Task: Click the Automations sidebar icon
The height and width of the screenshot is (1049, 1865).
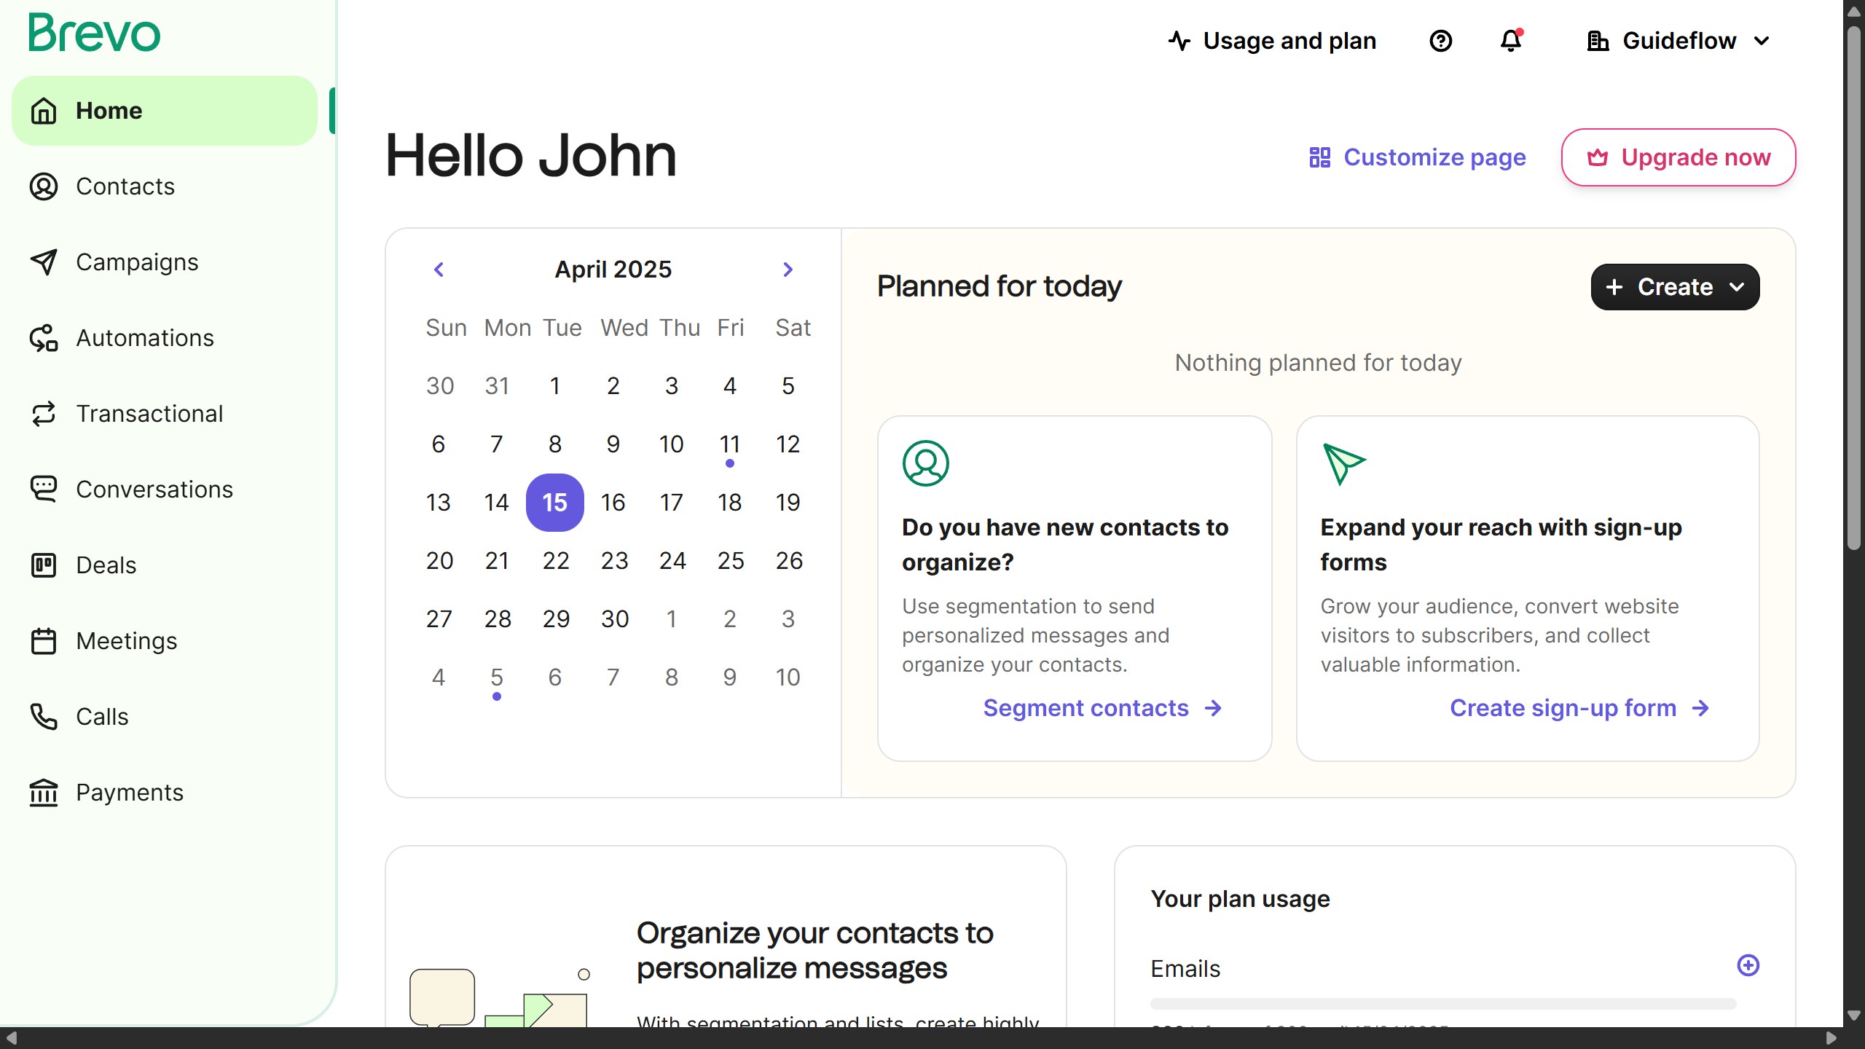Action: (x=44, y=338)
